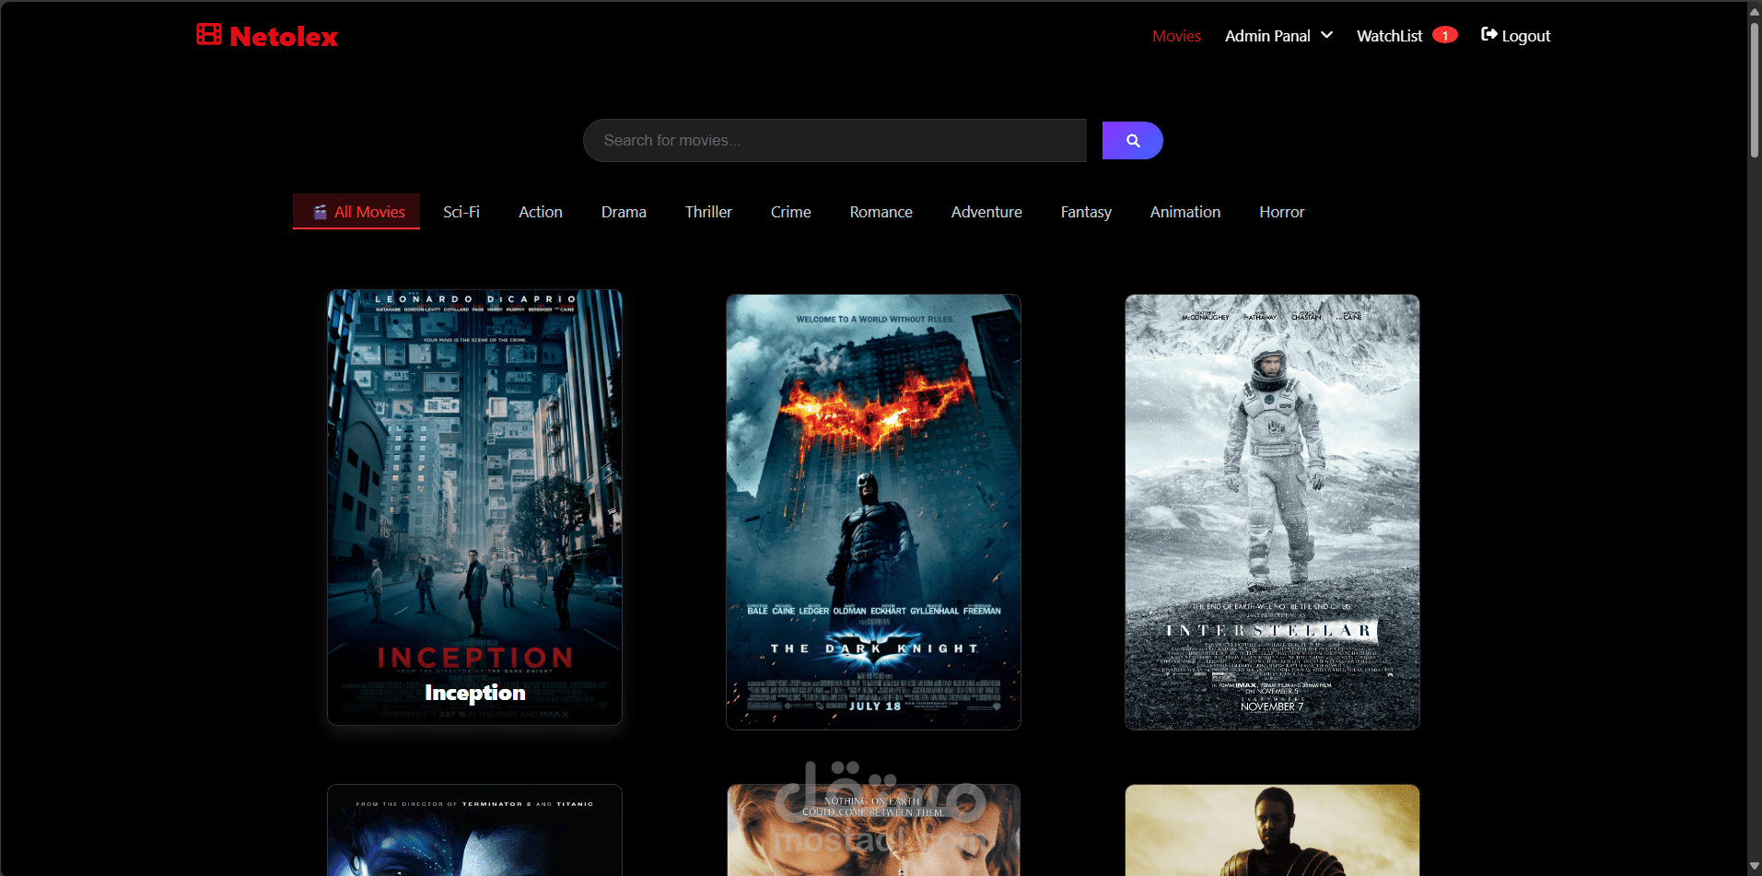The height and width of the screenshot is (876, 1762).
Task: Open the Titanic poster in second row
Action: point(873,830)
